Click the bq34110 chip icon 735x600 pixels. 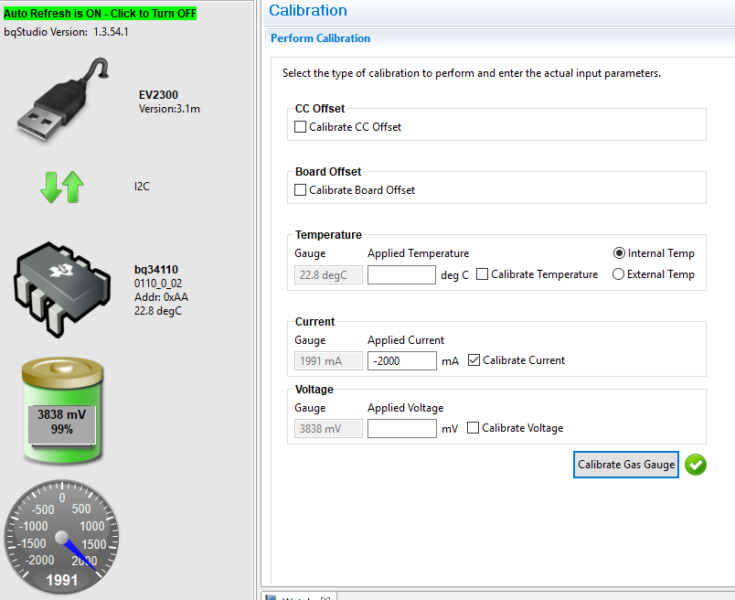62,289
